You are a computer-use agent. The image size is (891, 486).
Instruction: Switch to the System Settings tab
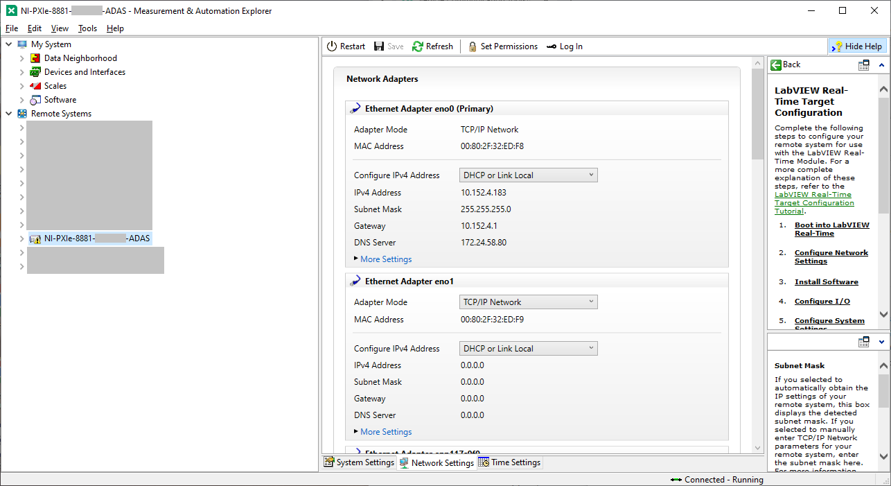click(x=359, y=462)
